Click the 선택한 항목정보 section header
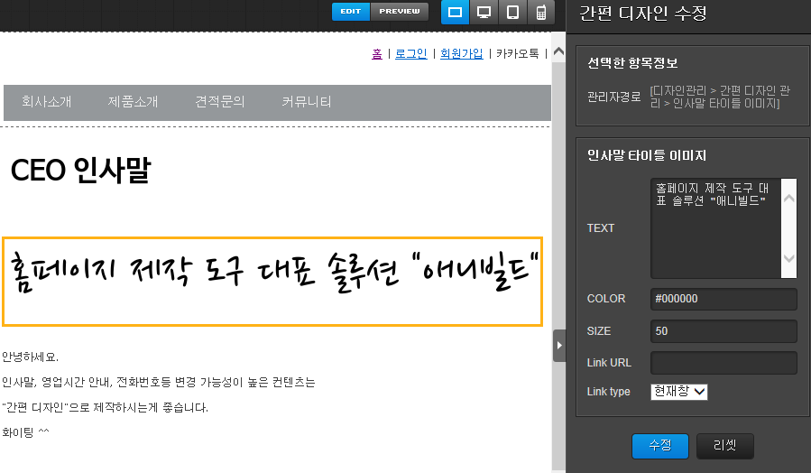Viewport: 811px width, 473px height. click(x=632, y=63)
